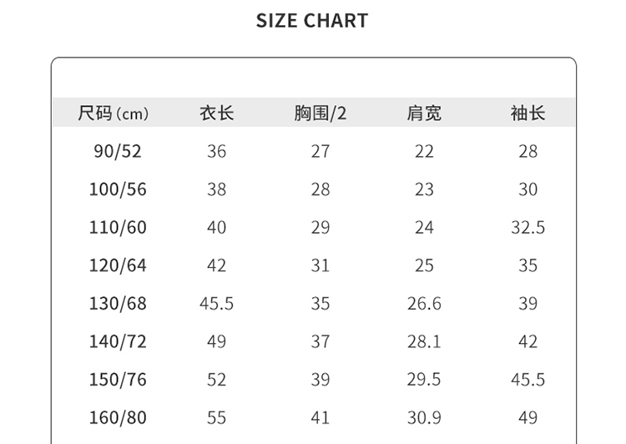This screenshot has height=444, width=626.
Task: Select the 尺码 (cm) column header
Action: click(x=113, y=114)
